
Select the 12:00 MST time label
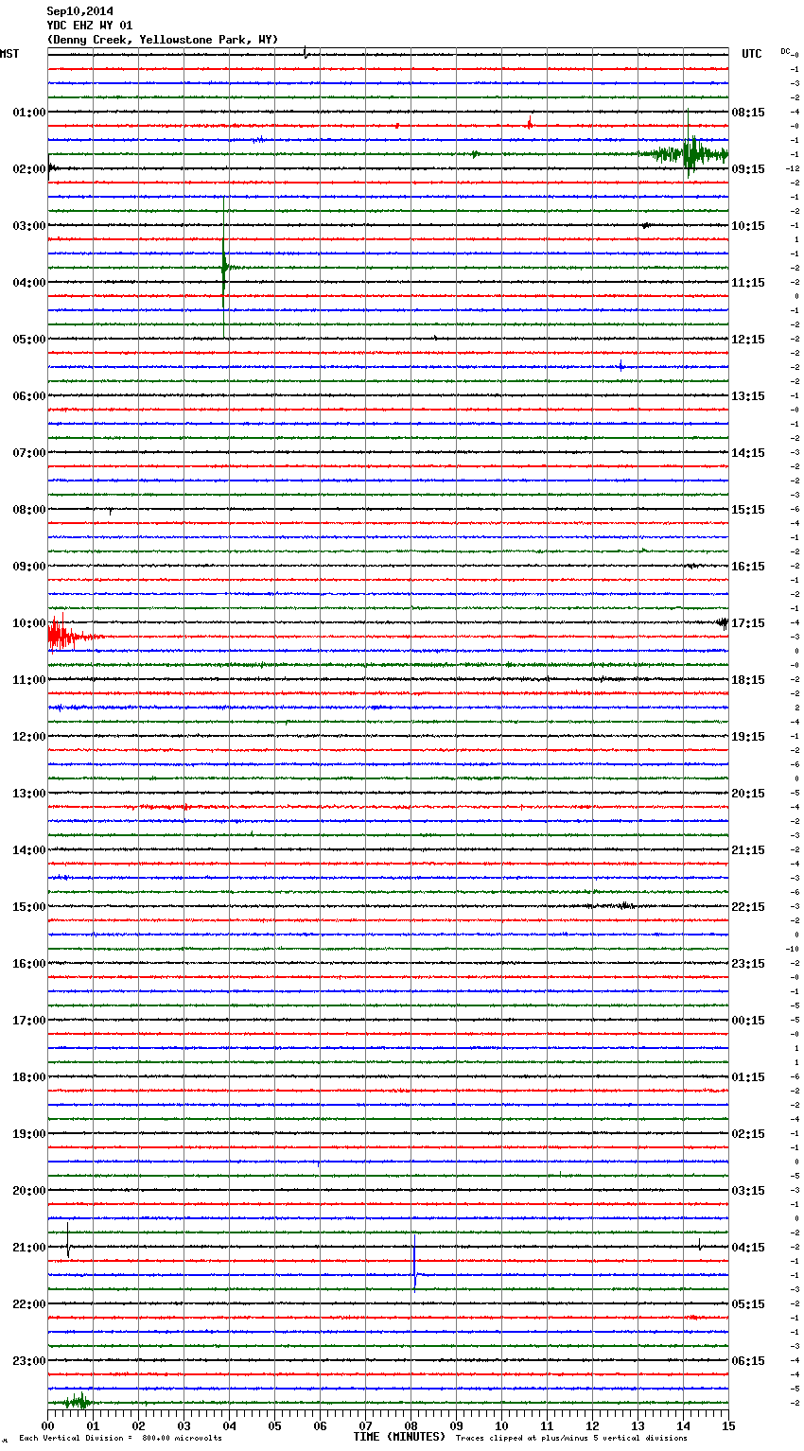click(x=28, y=737)
